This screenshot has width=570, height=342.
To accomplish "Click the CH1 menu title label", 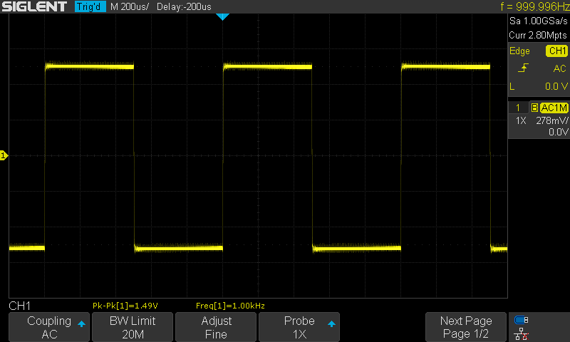I will click(20, 306).
